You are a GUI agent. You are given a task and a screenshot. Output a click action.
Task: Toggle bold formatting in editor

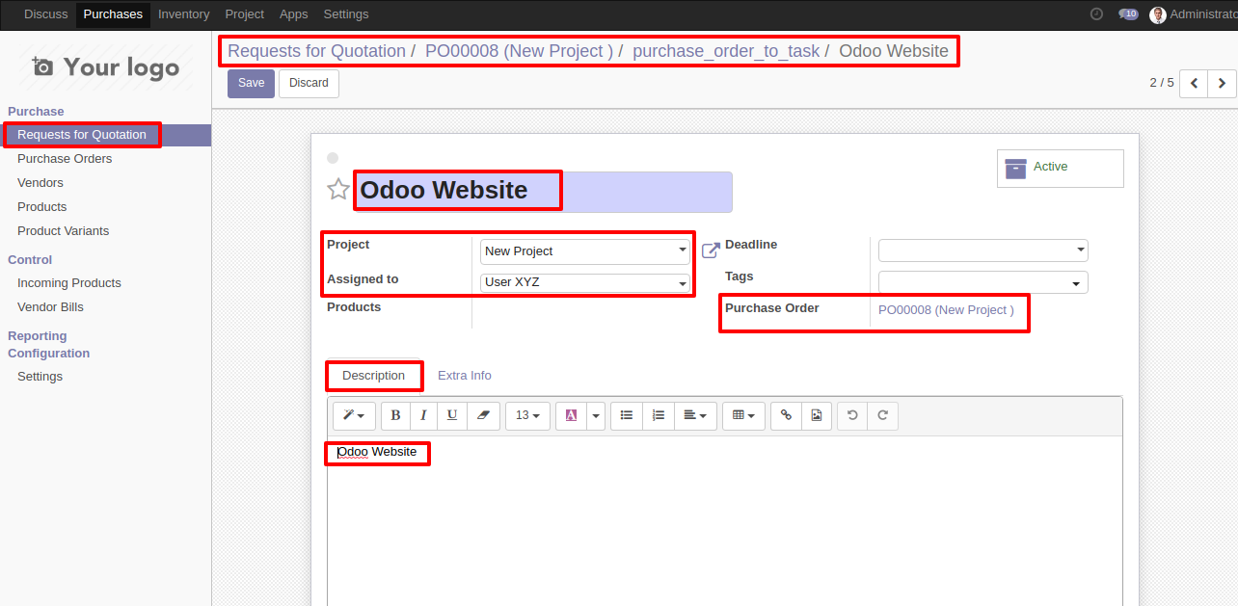point(395,415)
